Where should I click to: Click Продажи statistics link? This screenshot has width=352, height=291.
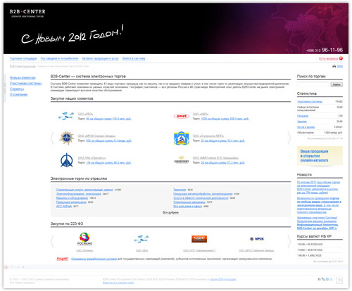[303, 116]
